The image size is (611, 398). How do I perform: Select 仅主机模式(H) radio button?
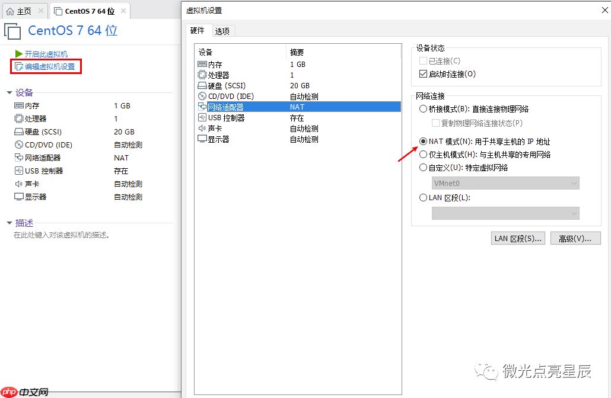click(x=423, y=155)
